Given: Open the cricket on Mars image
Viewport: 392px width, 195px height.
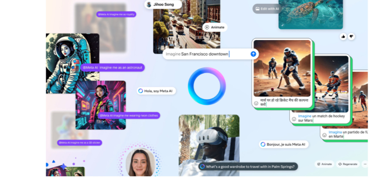Looking at the screenshot, I should point(282,68).
